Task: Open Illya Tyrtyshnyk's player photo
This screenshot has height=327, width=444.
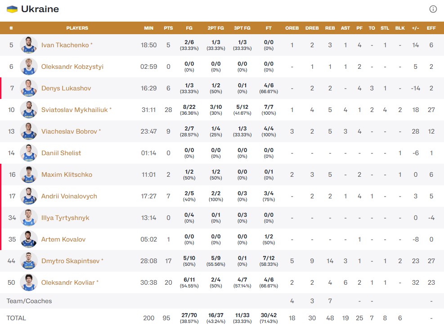Action: click(29, 218)
